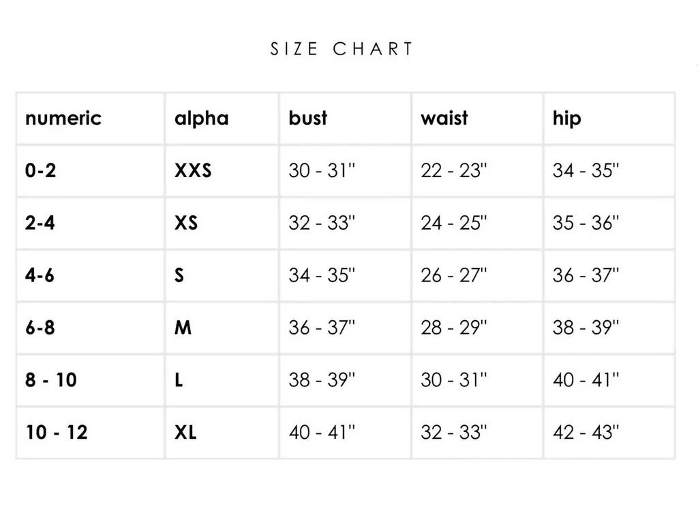
Task: Select the numeric column header
Action: coord(91,119)
